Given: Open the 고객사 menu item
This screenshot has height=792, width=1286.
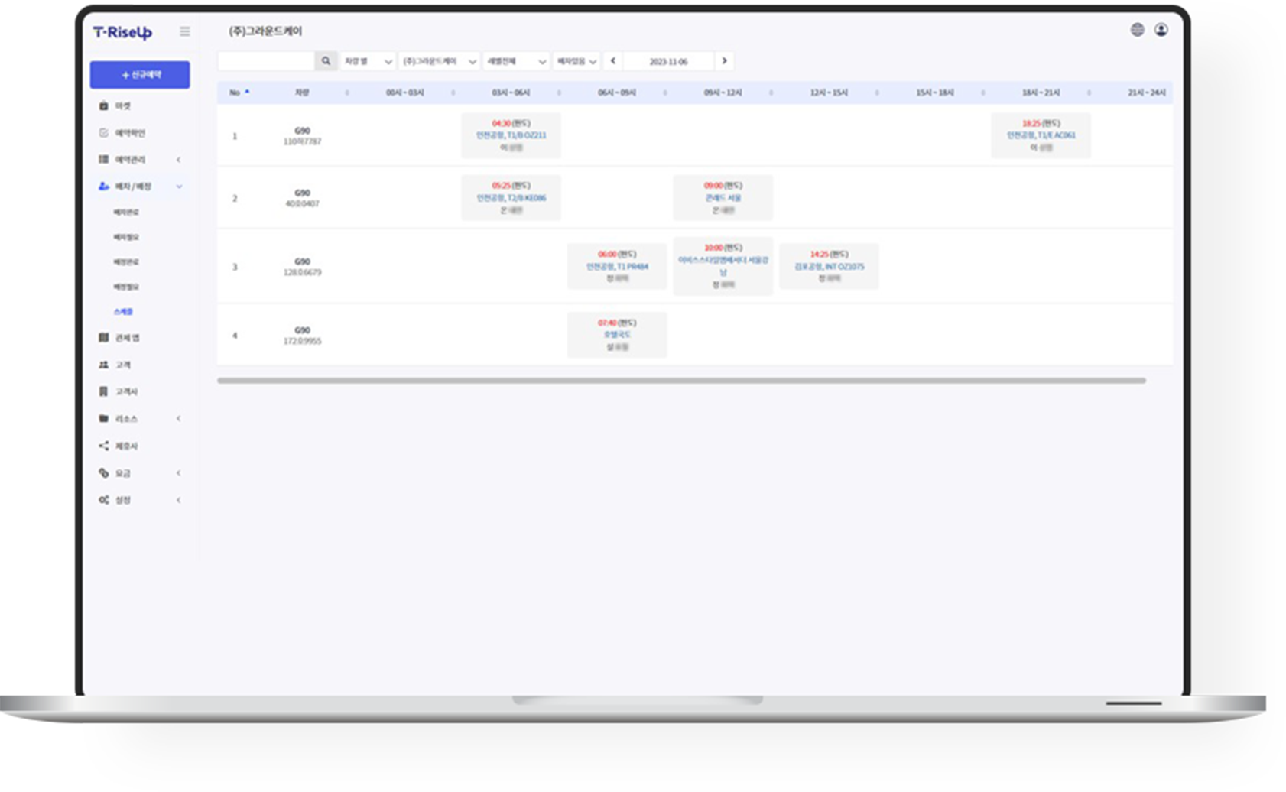Looking at the screenshot, I should click(126, 391).
